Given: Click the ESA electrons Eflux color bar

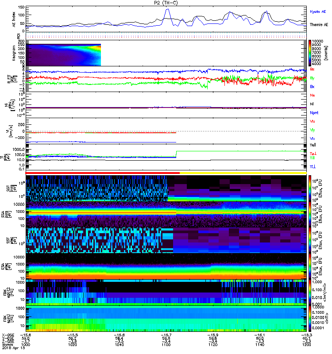Looking at the screenshot, I should (310, 266).
